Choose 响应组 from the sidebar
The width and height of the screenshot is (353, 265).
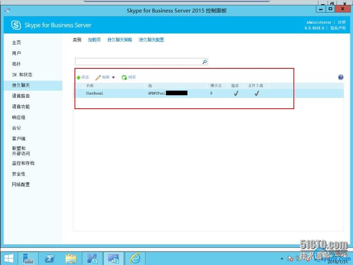click(x=18, y=117)
